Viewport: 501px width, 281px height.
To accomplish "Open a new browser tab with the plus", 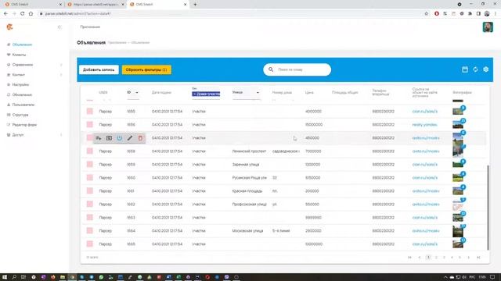I will [195, 5].
